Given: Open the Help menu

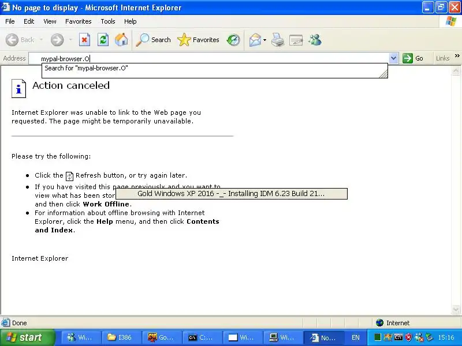Looking at the screenshot, I should click(131, 21).
